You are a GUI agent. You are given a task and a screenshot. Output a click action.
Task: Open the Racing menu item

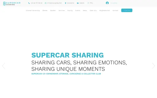(x=70, y=10)
